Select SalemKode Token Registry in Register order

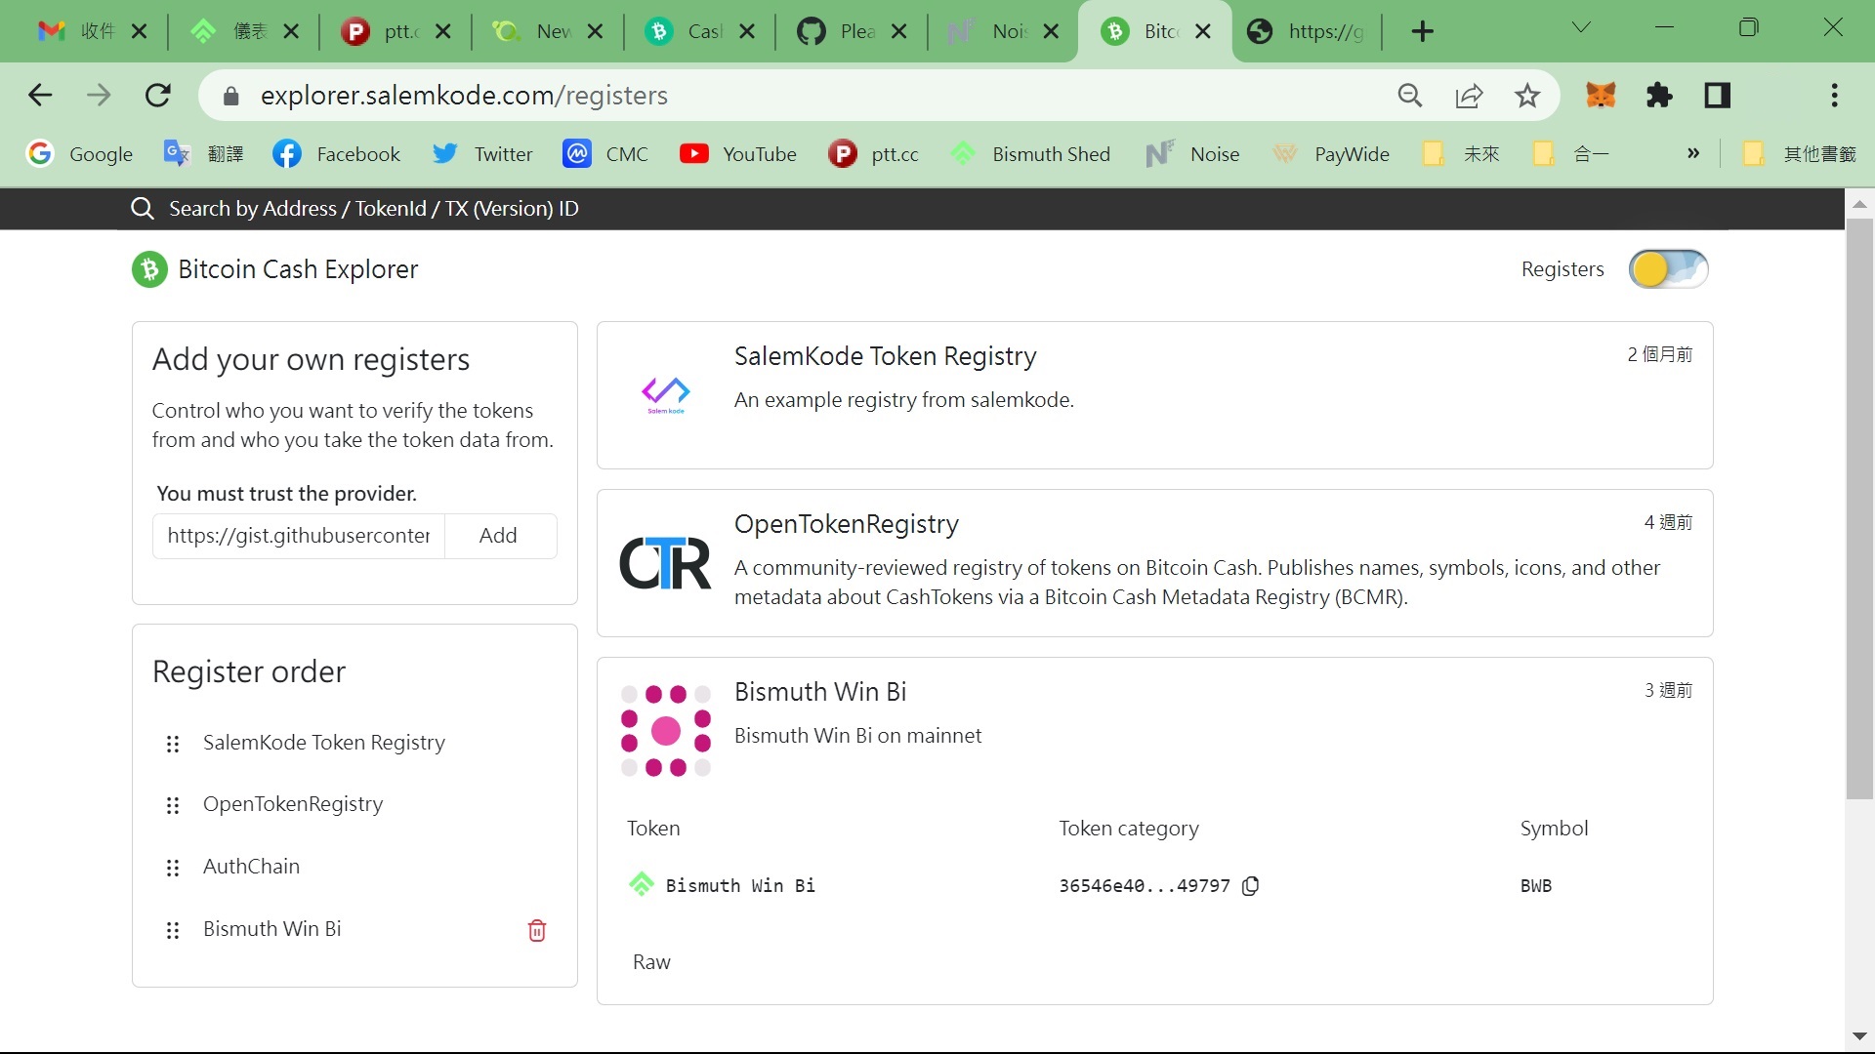(x=324, y=743)
